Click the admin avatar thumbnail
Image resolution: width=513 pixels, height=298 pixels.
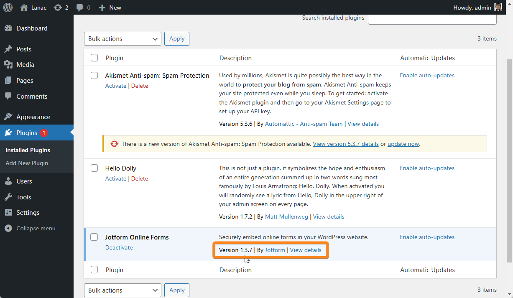click(x=498, y=8)
